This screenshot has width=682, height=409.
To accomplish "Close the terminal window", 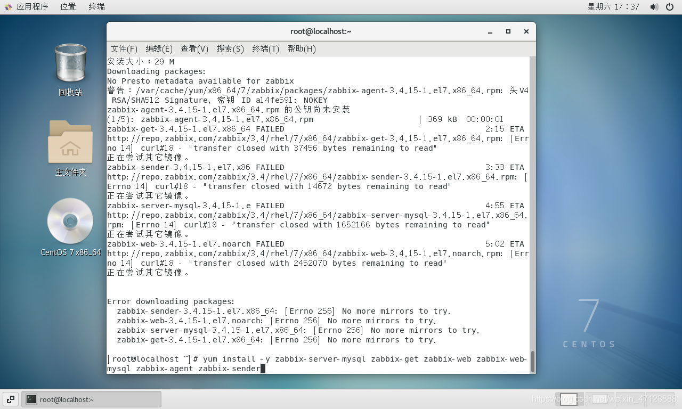I will tap(526, 31).
